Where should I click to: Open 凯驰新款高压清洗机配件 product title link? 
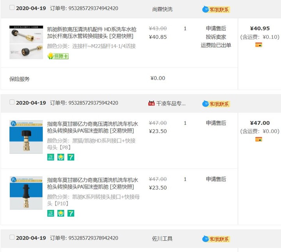[x=92, y=33]
